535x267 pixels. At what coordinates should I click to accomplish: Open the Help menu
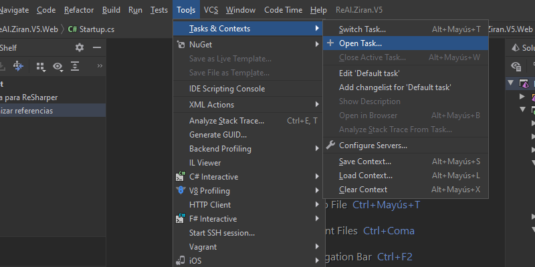(318, 10)
